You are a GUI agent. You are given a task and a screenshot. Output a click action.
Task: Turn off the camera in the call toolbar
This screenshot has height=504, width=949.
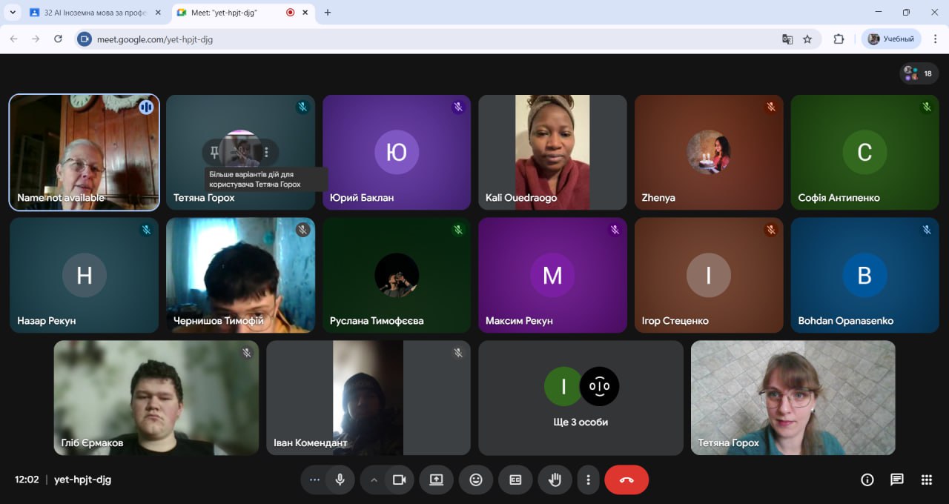(399, 480)
